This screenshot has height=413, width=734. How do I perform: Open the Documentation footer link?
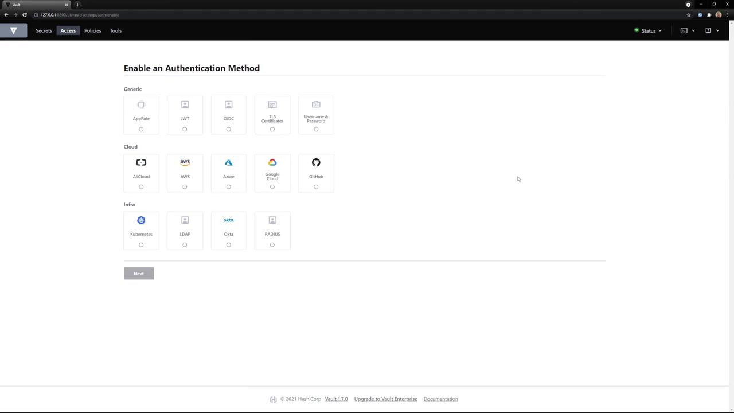point(440,399)
